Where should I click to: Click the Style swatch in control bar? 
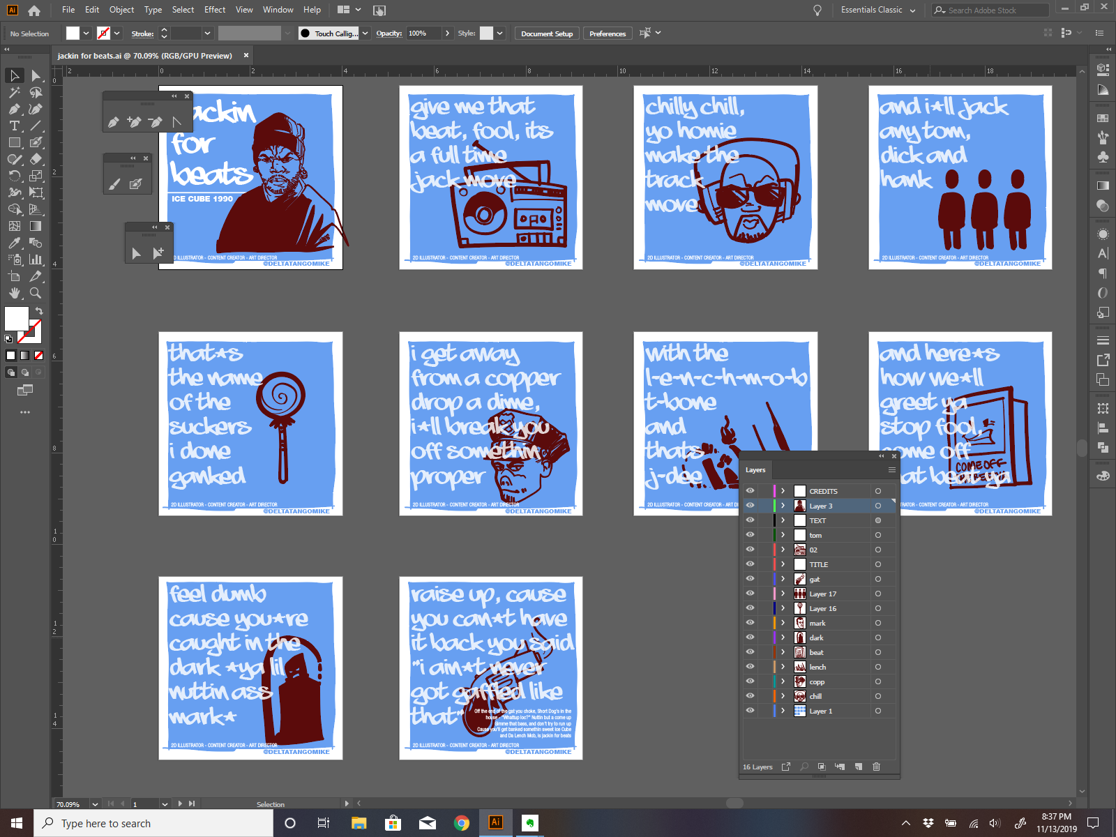[486, 33]
